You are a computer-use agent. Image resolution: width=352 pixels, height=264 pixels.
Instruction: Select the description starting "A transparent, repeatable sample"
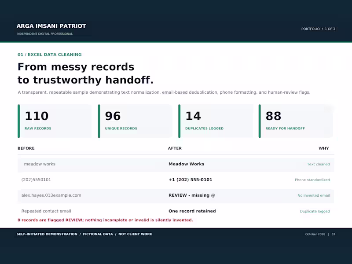click(x=164, y=92)
